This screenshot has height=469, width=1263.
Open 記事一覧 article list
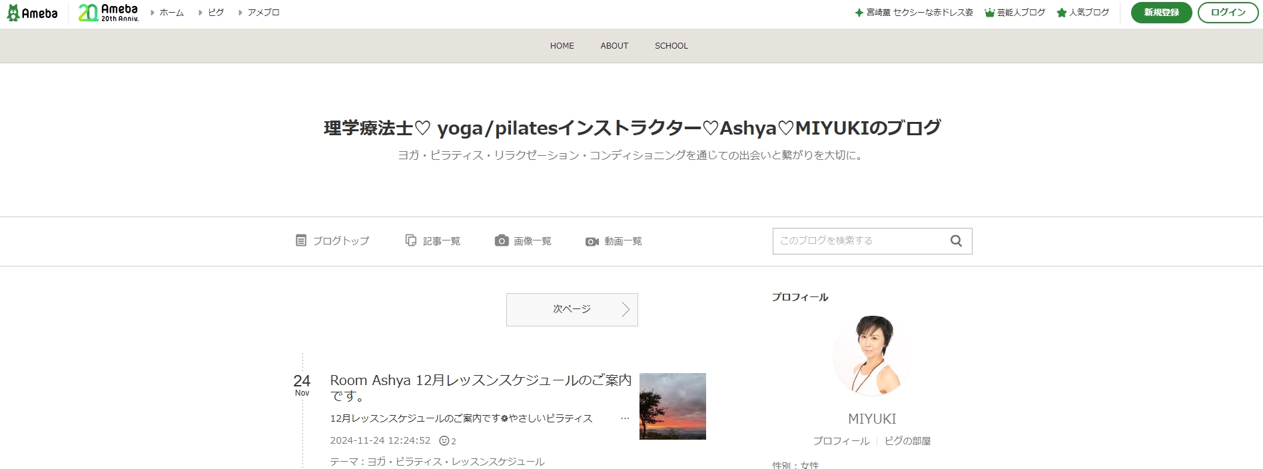433,241
